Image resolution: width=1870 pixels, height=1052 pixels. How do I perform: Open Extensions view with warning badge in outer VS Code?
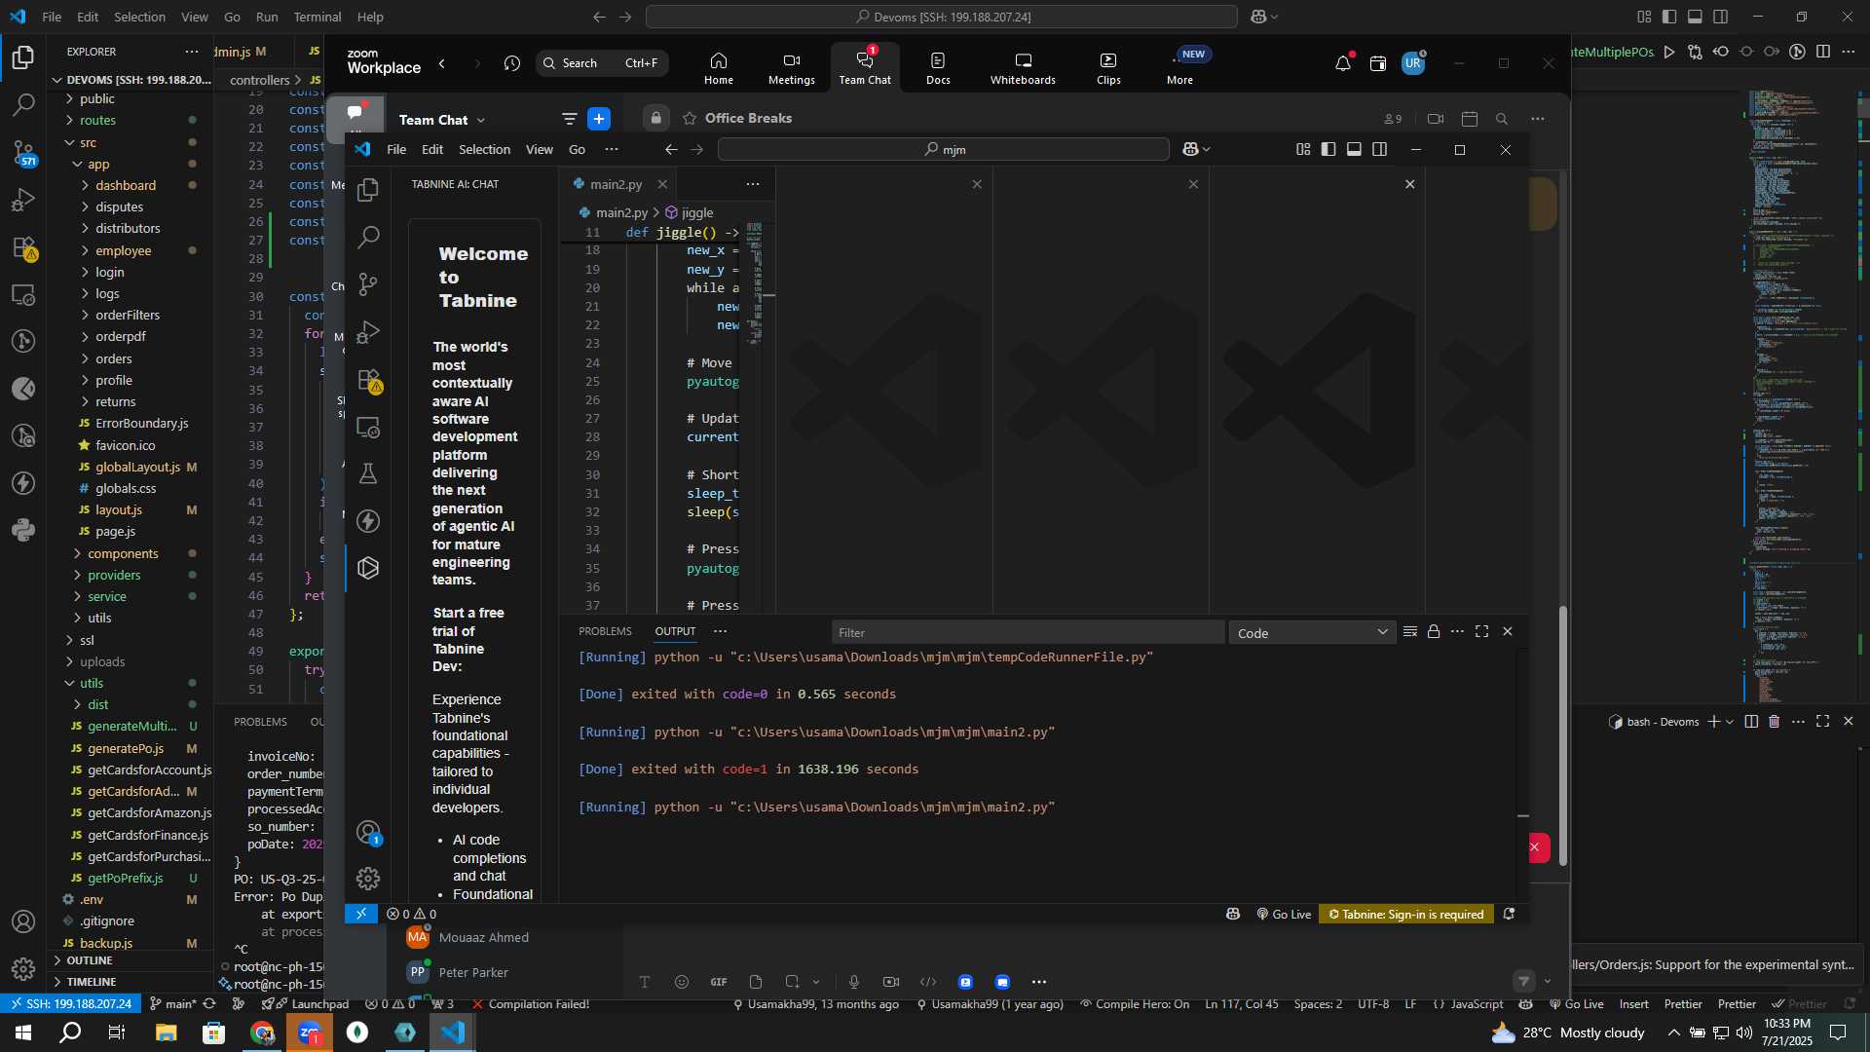[23, 247]
